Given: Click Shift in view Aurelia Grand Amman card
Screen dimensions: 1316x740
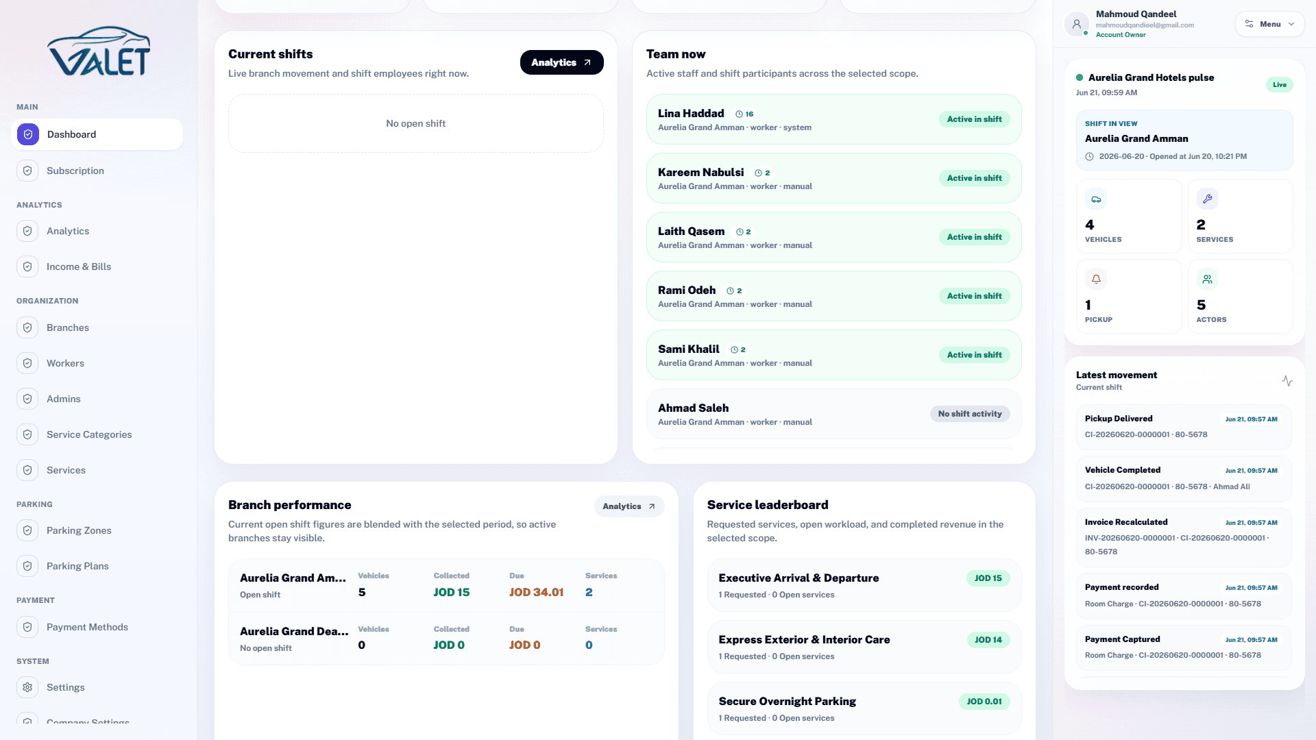Looking at the screenshot, I should pos(1184,140).
